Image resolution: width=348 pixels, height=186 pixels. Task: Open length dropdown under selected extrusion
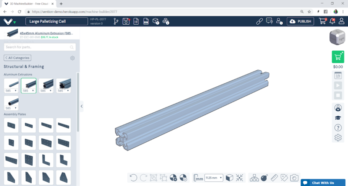click(x=29, y=91)
